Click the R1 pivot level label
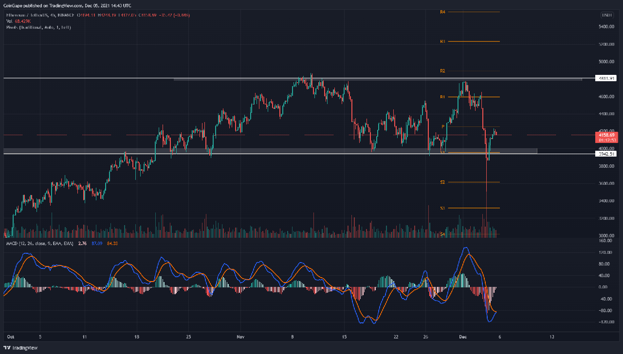This screenshot has width=623, height=354. click(442, 97)
